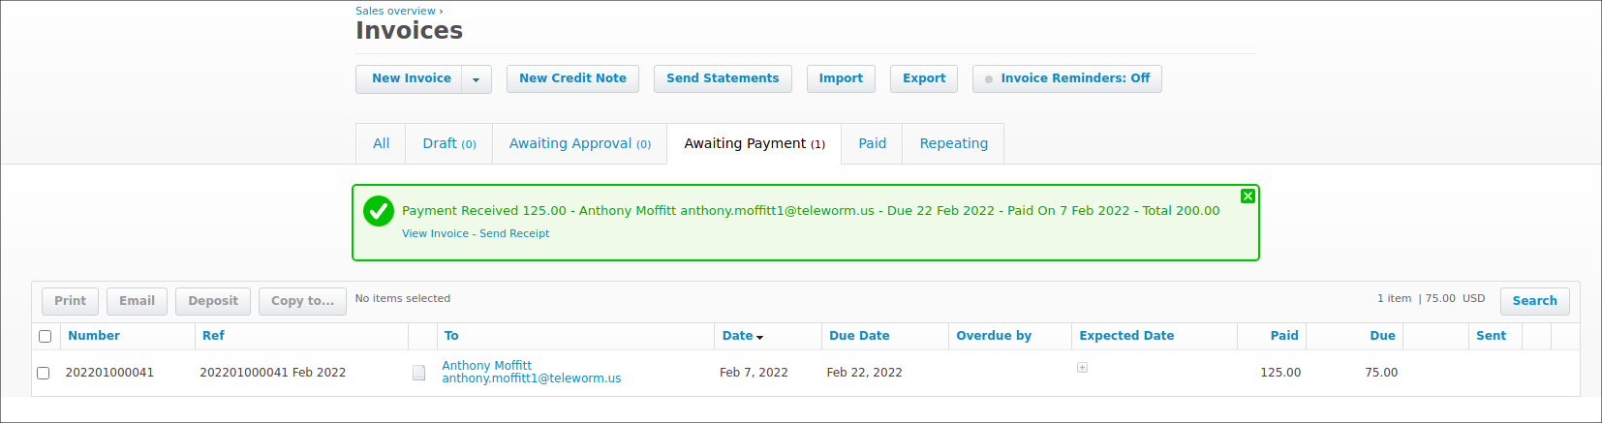The height and width of the screenshot is (423, 1602).
Task: Click the plus icon under Expected Date
Action: tap(1082, 368)
